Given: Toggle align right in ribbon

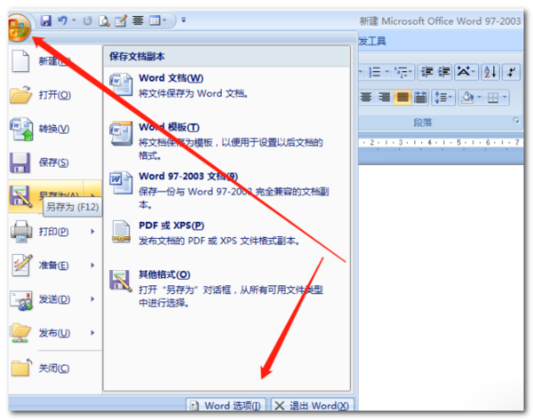Looking at the screenshot, I should (x=384, y=98).
